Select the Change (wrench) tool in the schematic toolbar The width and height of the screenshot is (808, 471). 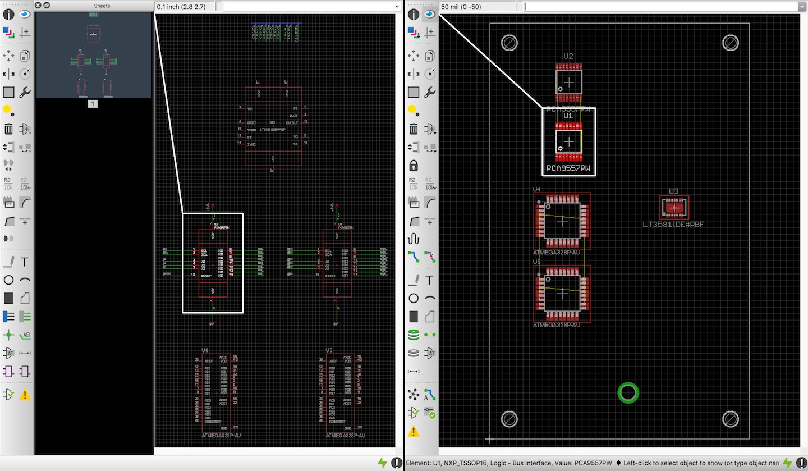[25, 92]
